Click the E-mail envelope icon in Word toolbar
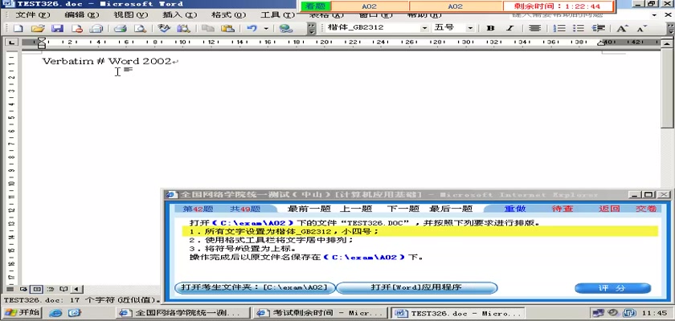 [96, 28]
